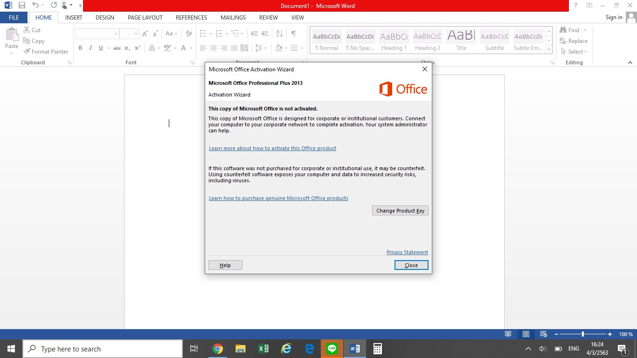The width and height of the screenshot is (637, 358).
Task: Select Heading 1 style thumbnail
Action: [x=394, y=41]
